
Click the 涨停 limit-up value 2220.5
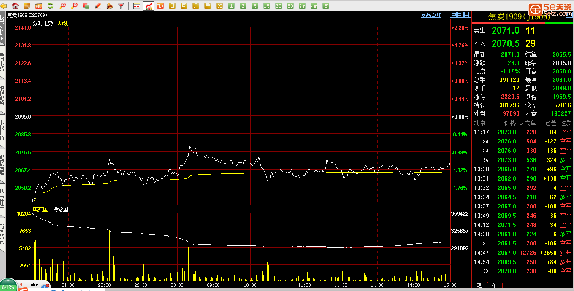tap(510, 97)
